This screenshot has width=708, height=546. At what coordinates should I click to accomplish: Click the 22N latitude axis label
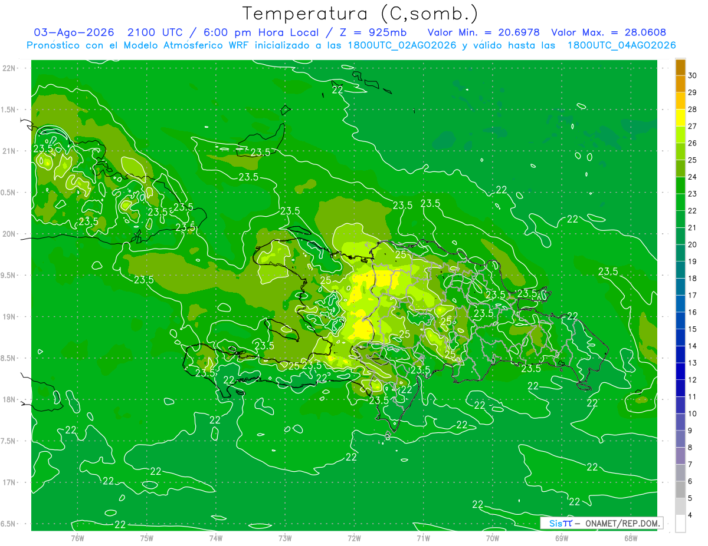tap(10, 68)
